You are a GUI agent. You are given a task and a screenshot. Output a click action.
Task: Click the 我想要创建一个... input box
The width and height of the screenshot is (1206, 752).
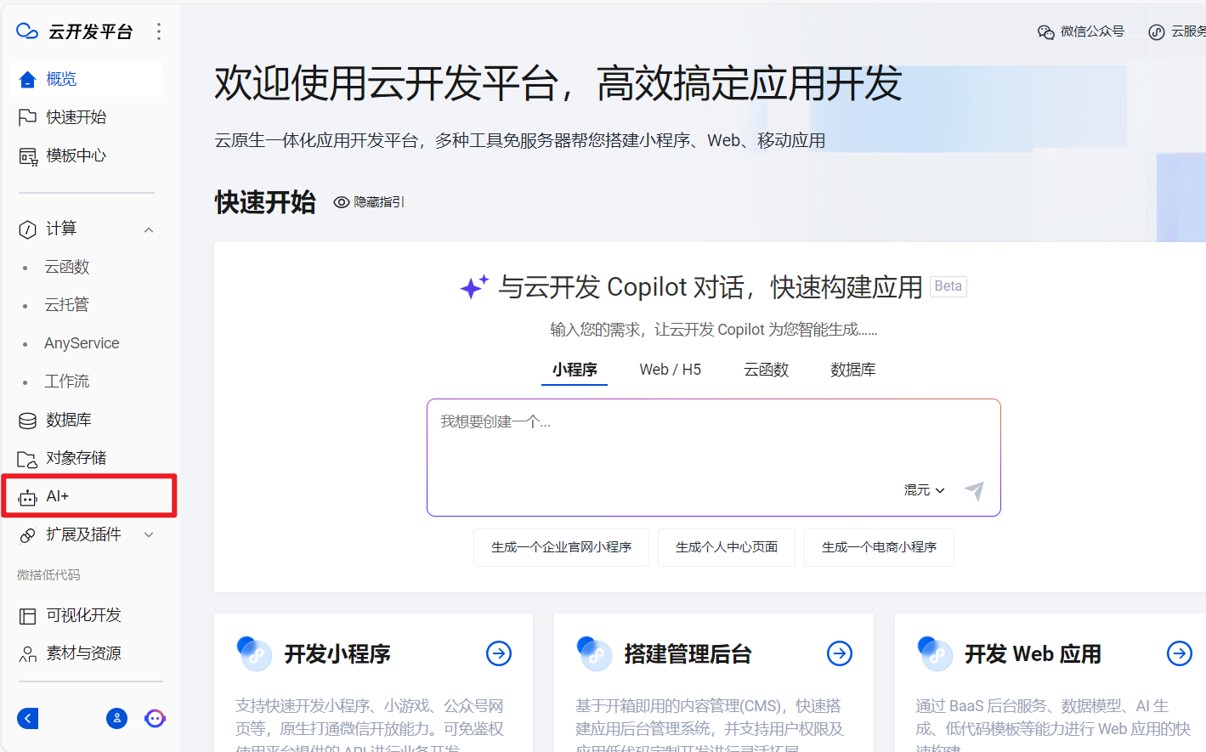(714, 457)
